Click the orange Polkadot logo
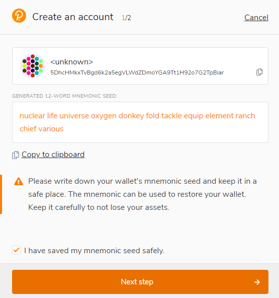 pyautogui.click(x=19, y=16)
